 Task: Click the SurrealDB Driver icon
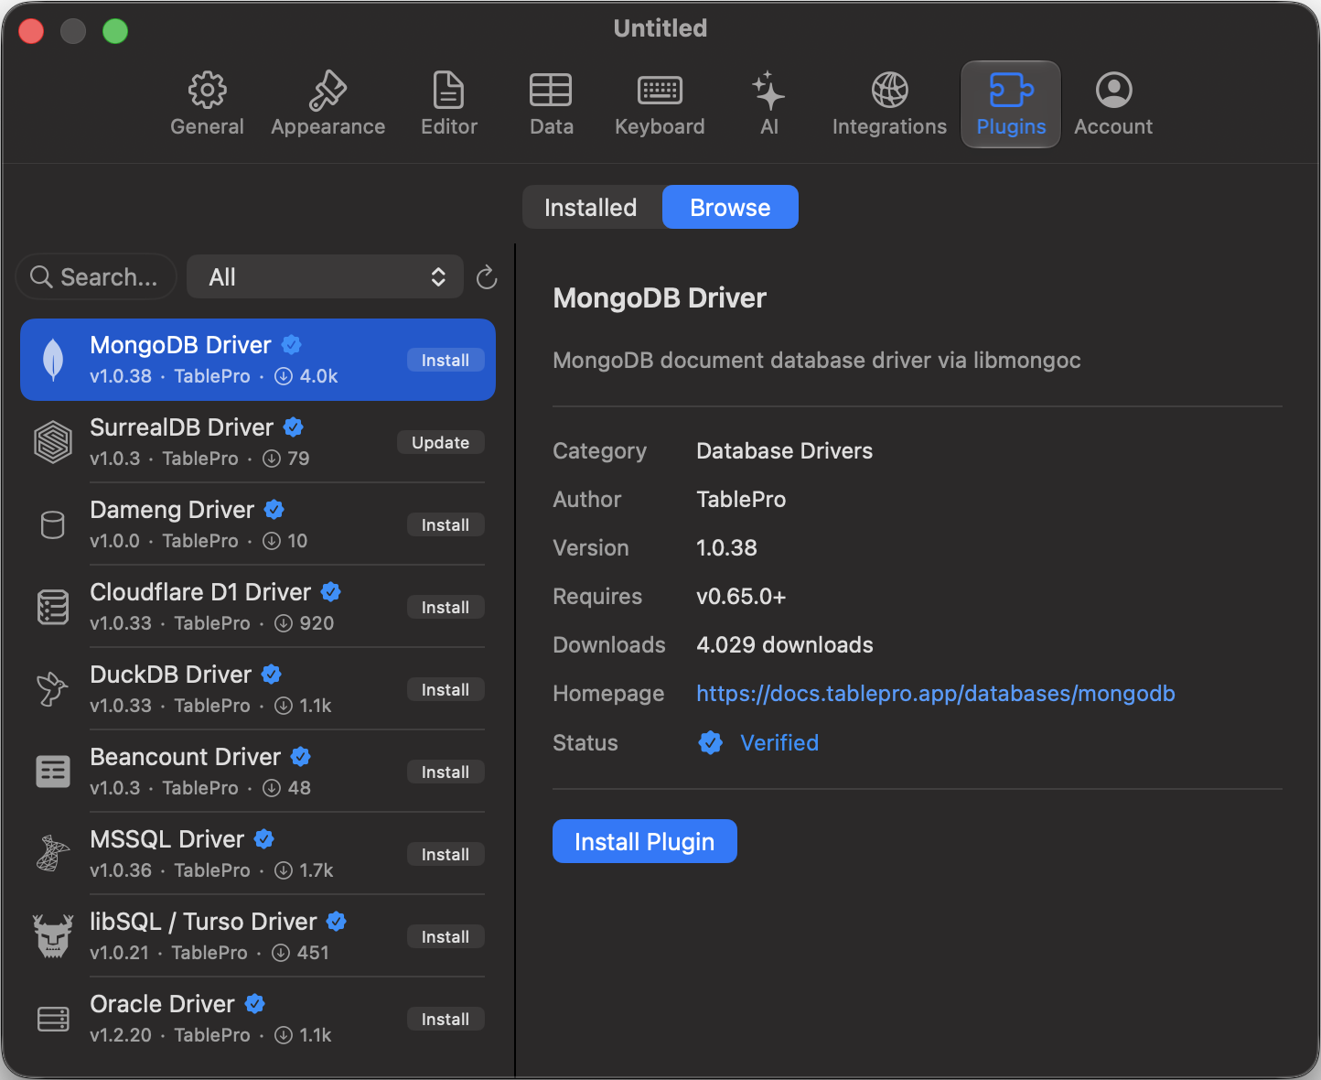[53, 442]
